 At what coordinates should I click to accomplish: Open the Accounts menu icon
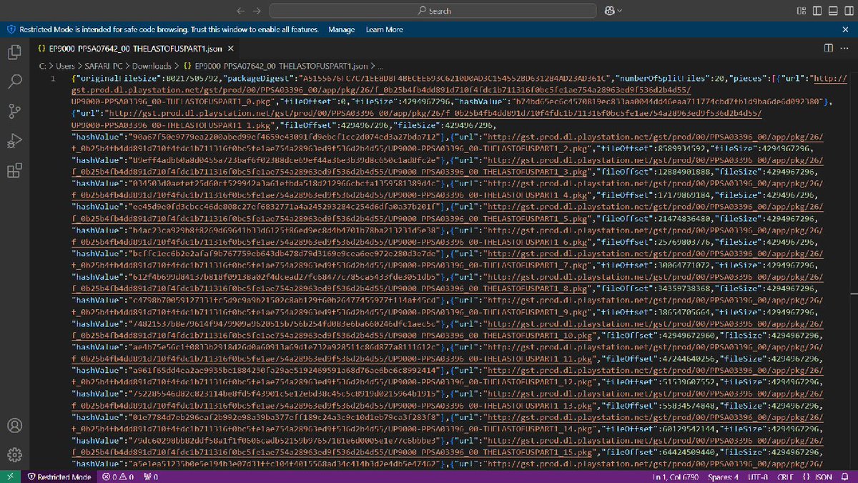pyautogui.click(x=14, y=424)
